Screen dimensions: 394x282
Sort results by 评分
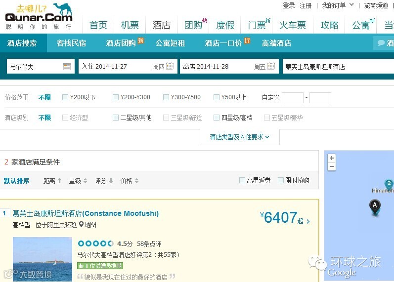tap(103, 181)
